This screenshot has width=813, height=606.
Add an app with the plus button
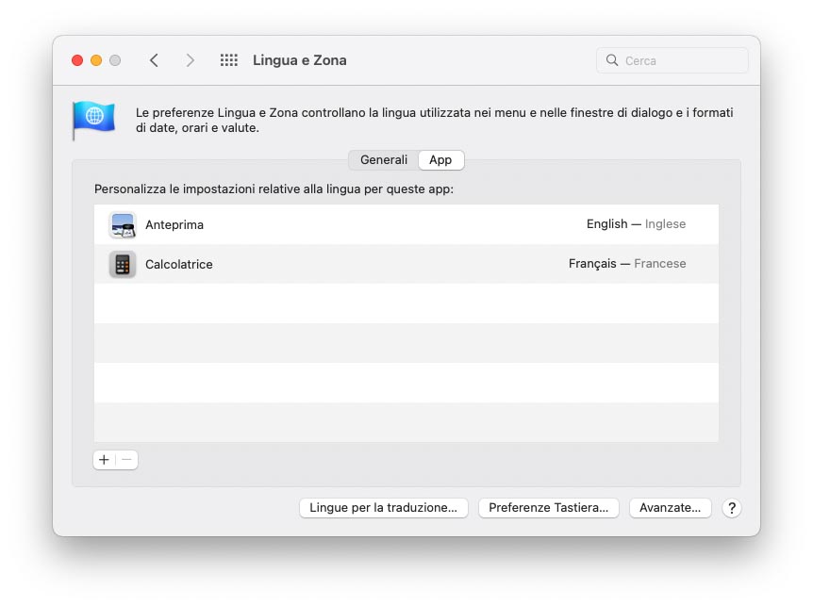pyautogui.click(x=104, y=460)
